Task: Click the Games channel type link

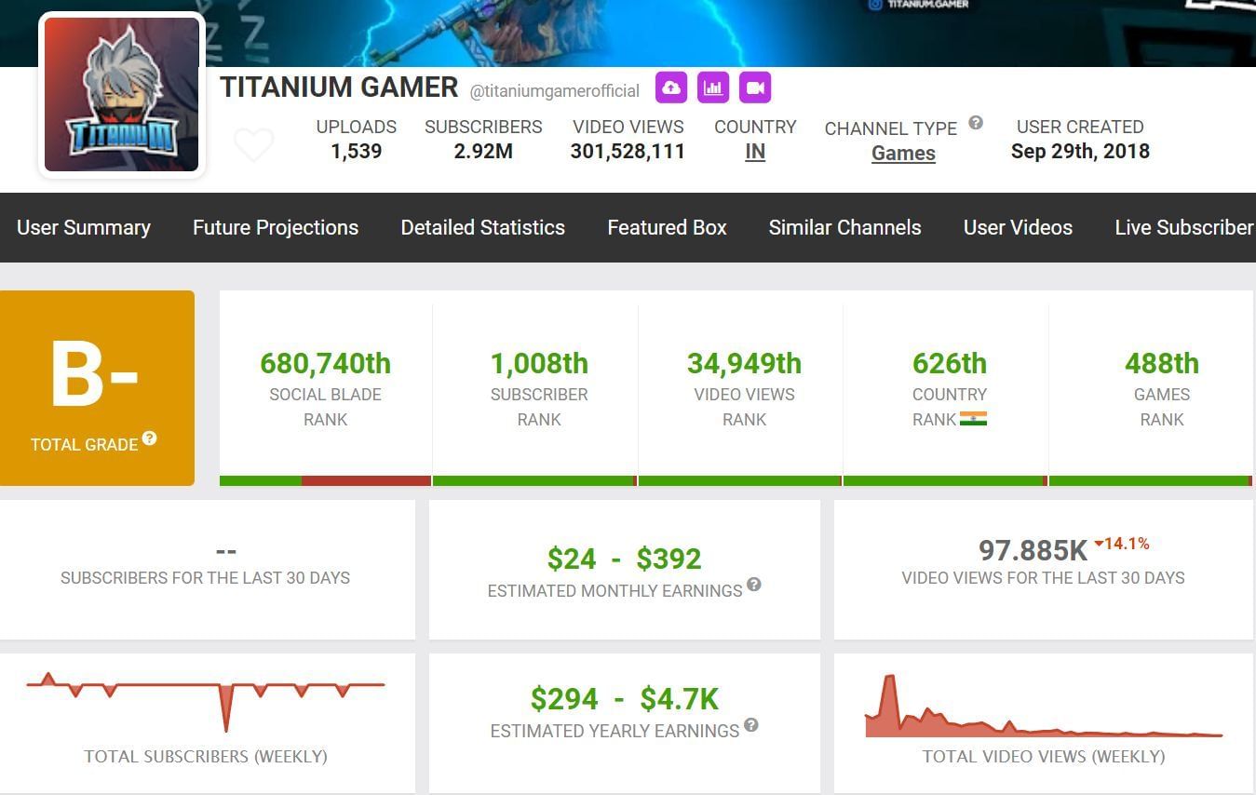Action: coord(903,154)
